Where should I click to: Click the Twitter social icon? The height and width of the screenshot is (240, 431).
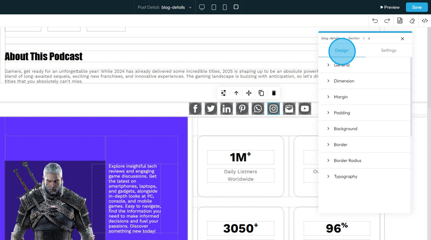click(x=211, y=109)
